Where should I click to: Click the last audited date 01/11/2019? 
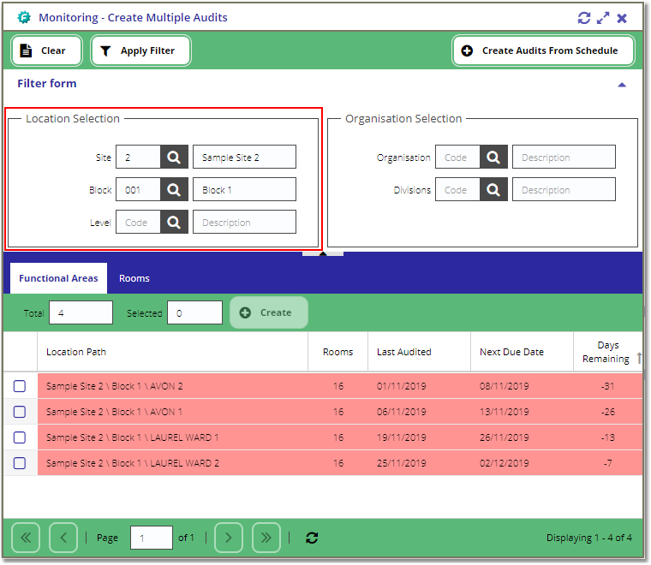click(x=402, y=386)
